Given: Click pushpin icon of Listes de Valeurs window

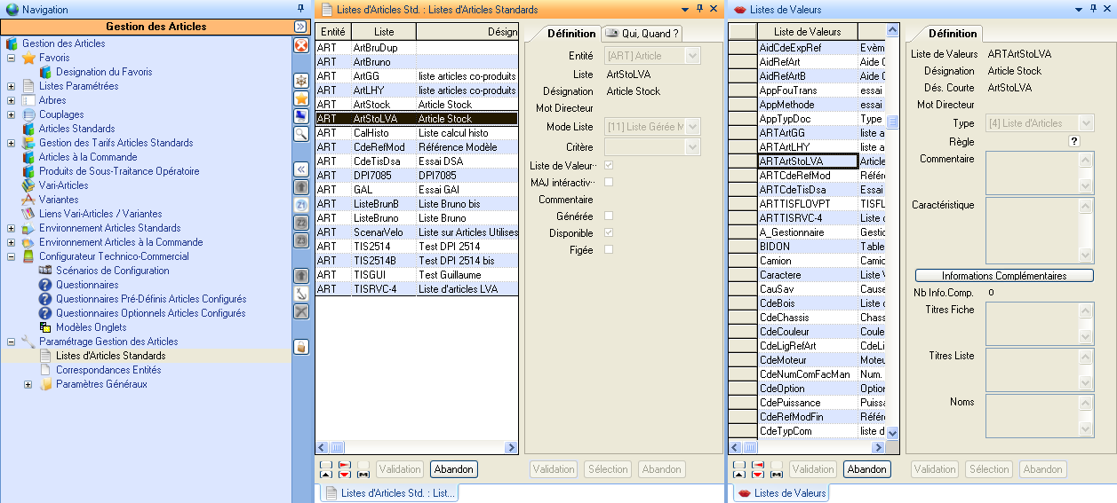Looking at the screenshot, I should [x=1092, y=8].
